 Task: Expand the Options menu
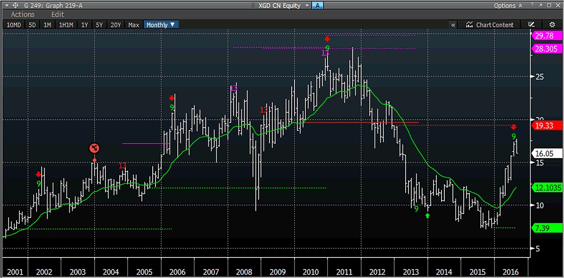click(508, 5)
